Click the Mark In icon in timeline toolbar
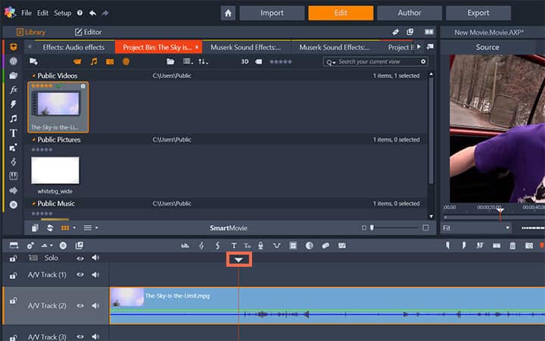The image size is (545, 341). point(447,246)
